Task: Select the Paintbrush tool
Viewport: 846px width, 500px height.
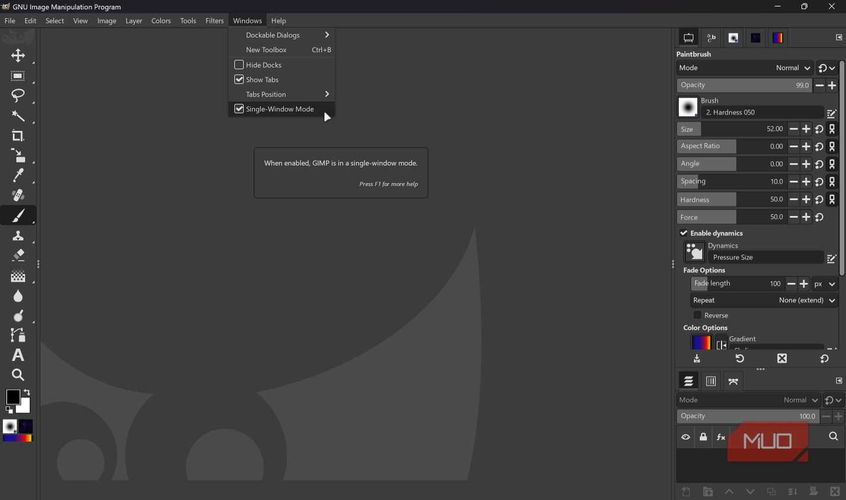Action: (18, 216)
